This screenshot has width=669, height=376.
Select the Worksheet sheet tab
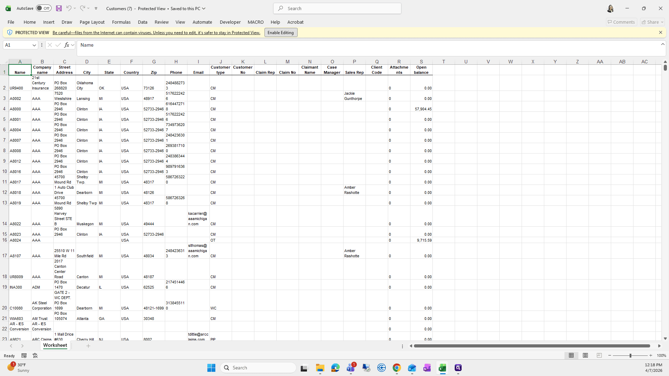[x=55, y=345]
